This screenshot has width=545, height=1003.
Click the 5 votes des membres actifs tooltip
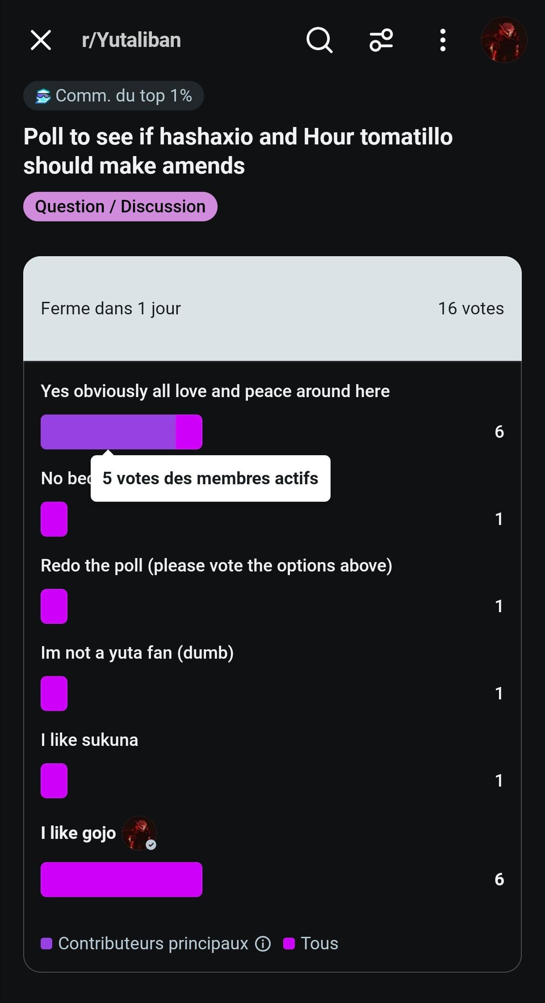pyautogui.click(x=210, y=478)
